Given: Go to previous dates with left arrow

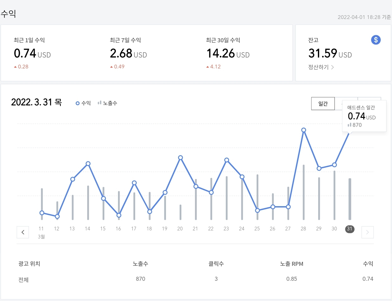Looking at the screenshot, I should click(x=23, y=232).
